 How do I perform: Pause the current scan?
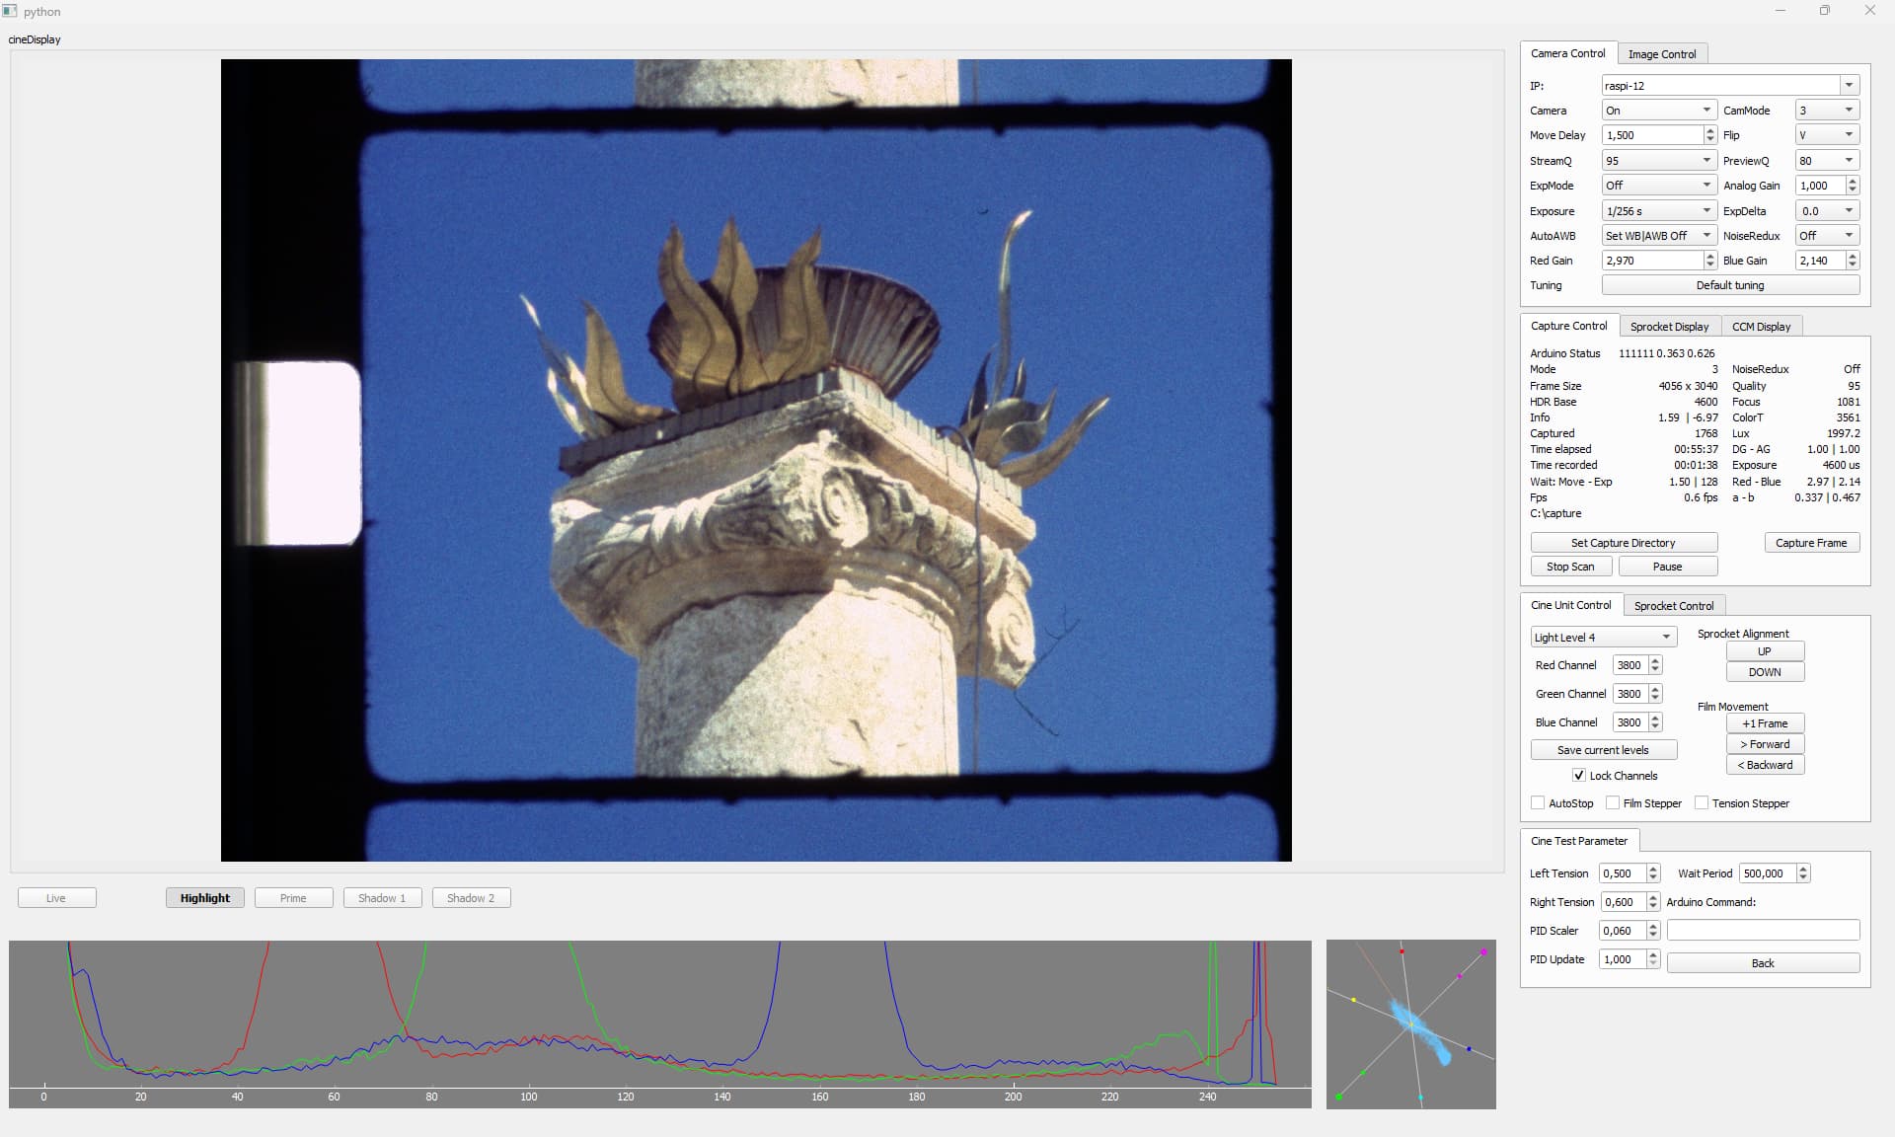[1667, 567]
